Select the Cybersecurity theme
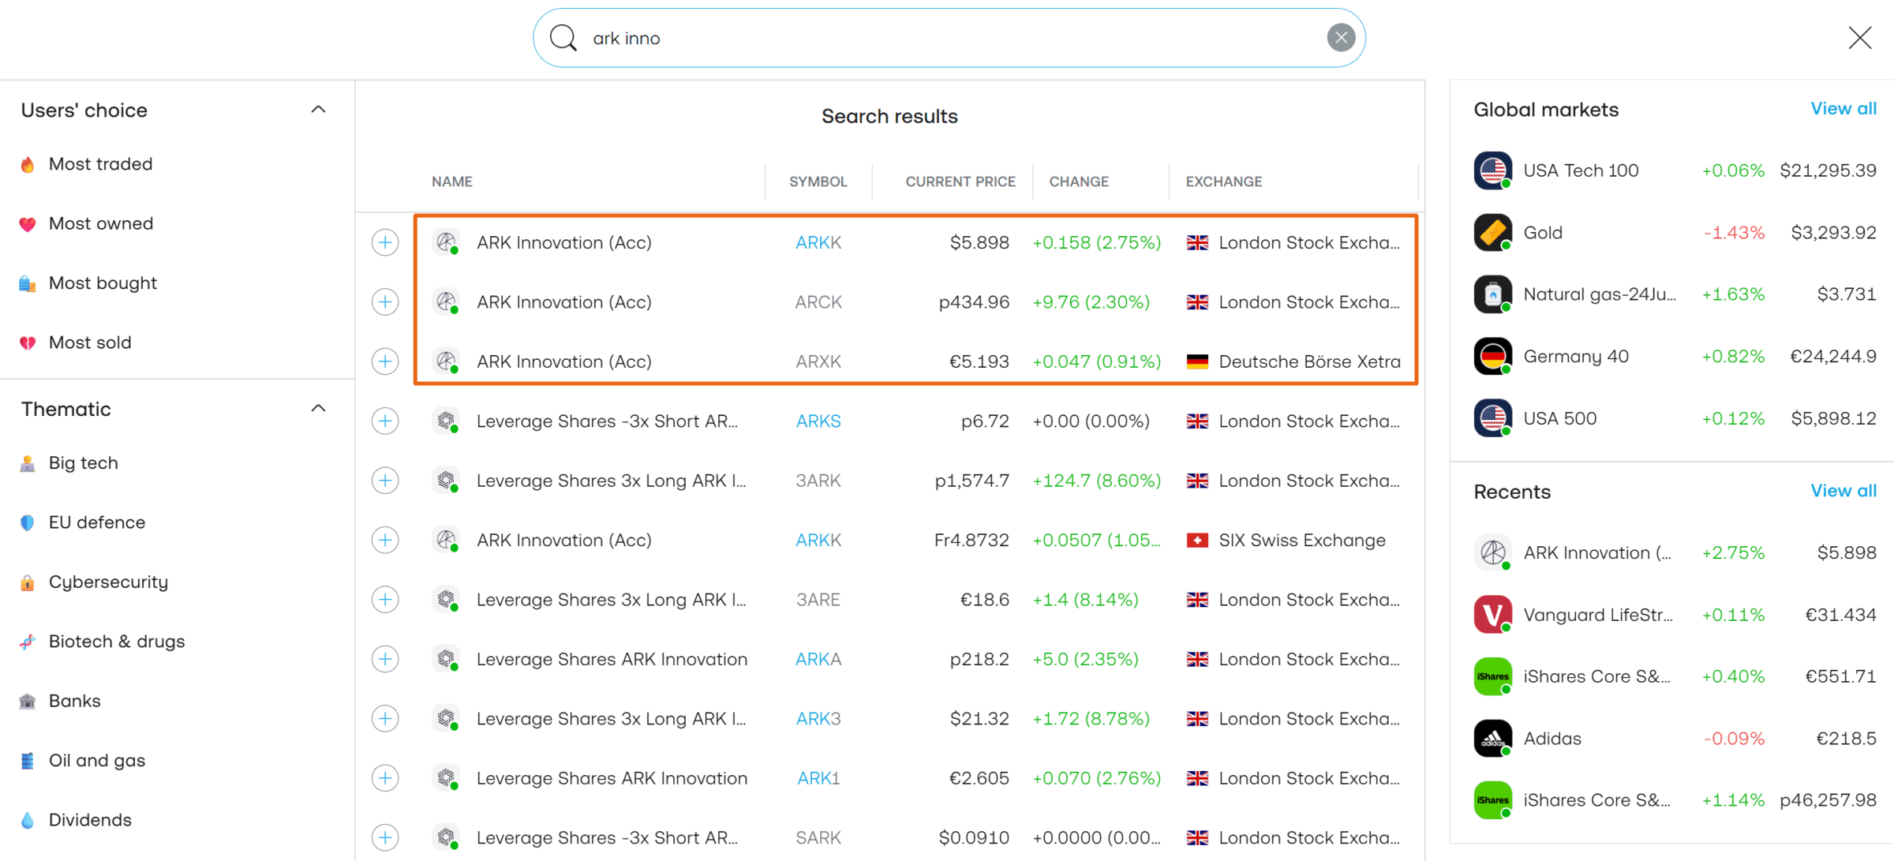 coord(108,582)
